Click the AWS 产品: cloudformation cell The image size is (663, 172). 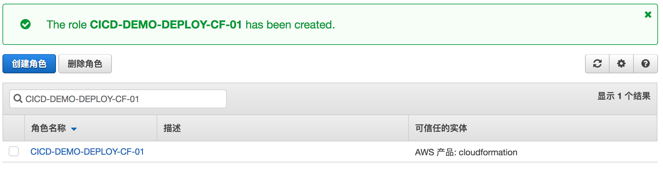point(466,152)
